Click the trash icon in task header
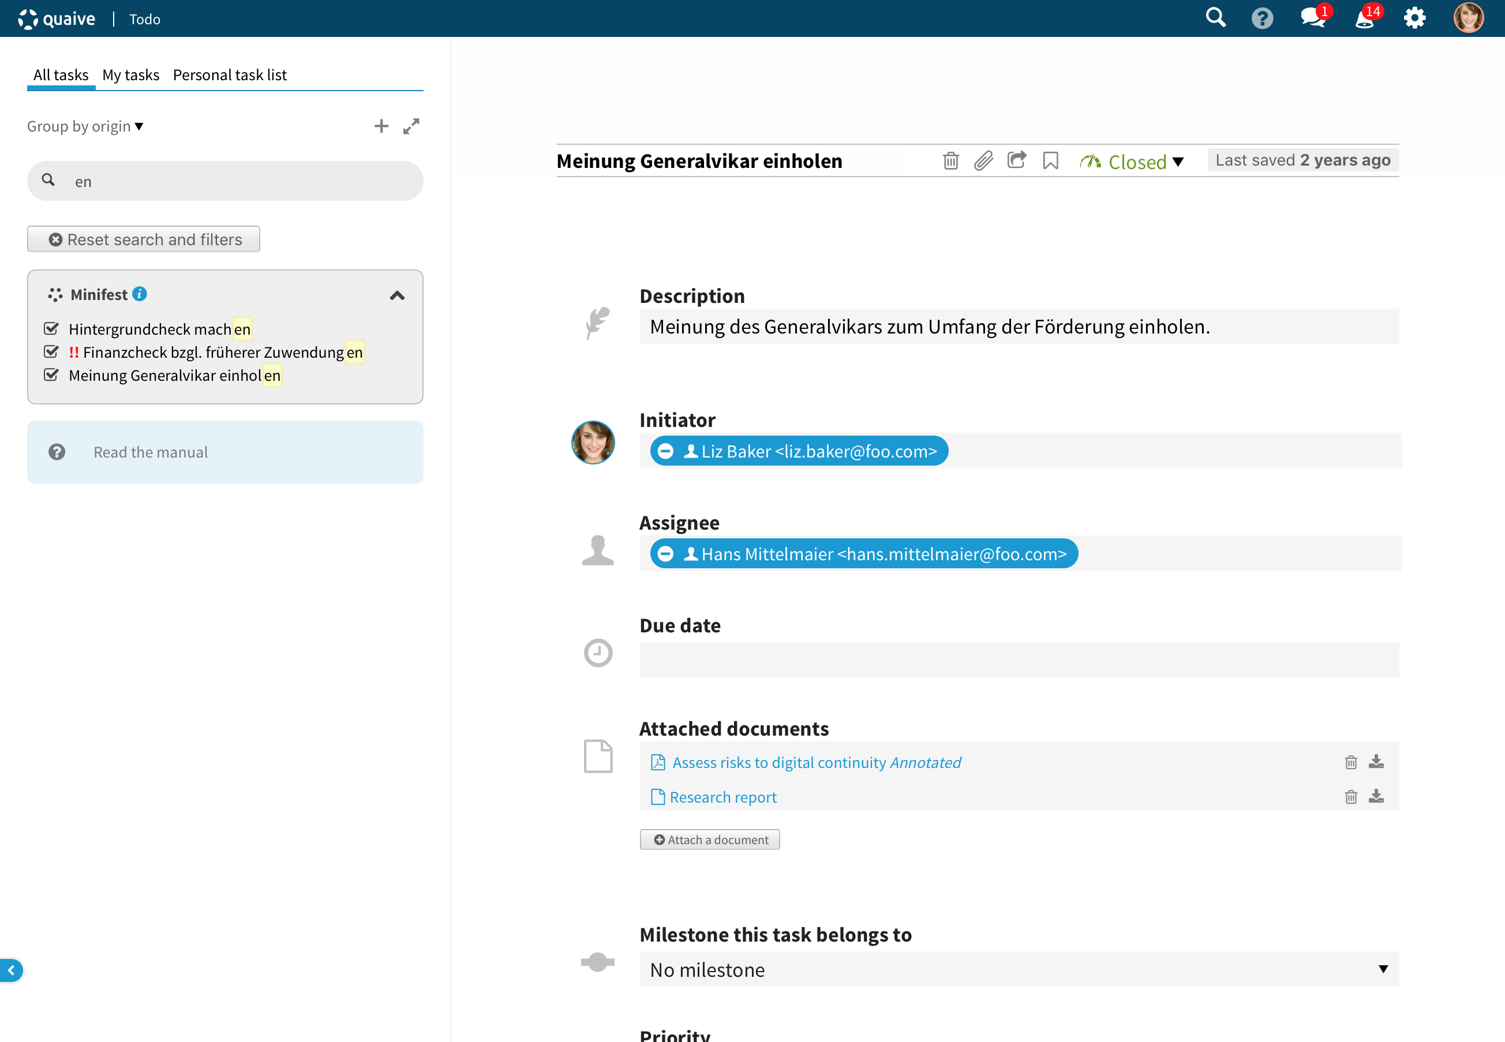The width and height of the screenshot is (1505, 1042). coord(950,160)
